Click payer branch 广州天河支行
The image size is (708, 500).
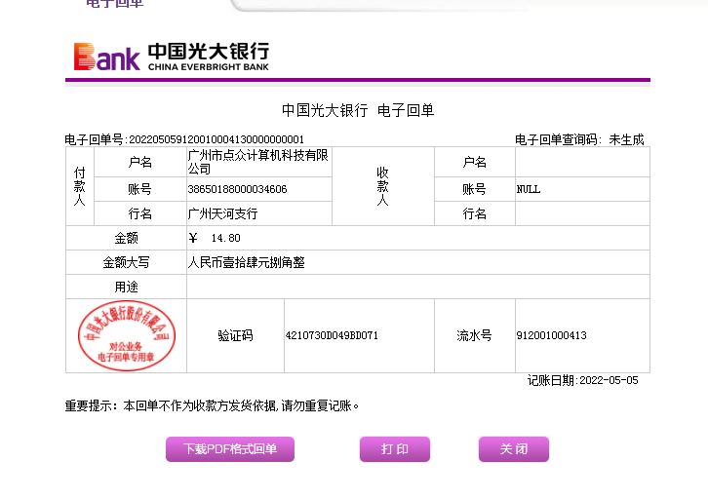(x=222, y=213)
